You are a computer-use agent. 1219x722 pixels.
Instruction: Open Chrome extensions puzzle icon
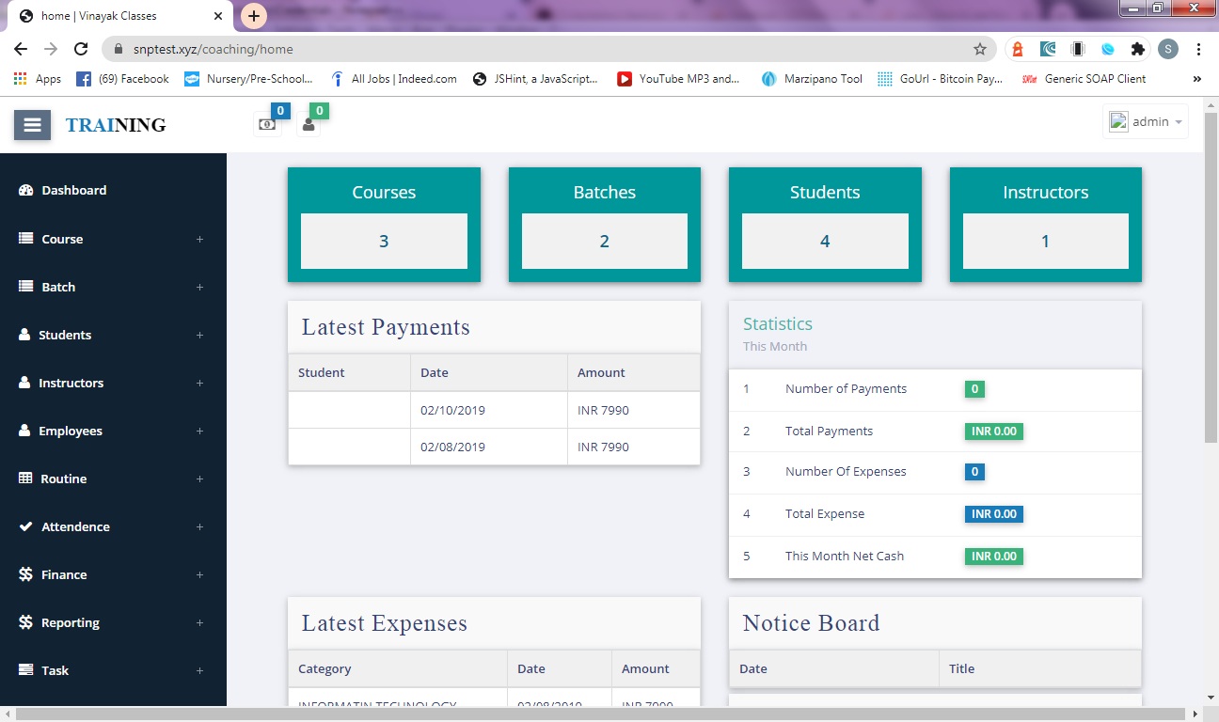(1138, 49)
